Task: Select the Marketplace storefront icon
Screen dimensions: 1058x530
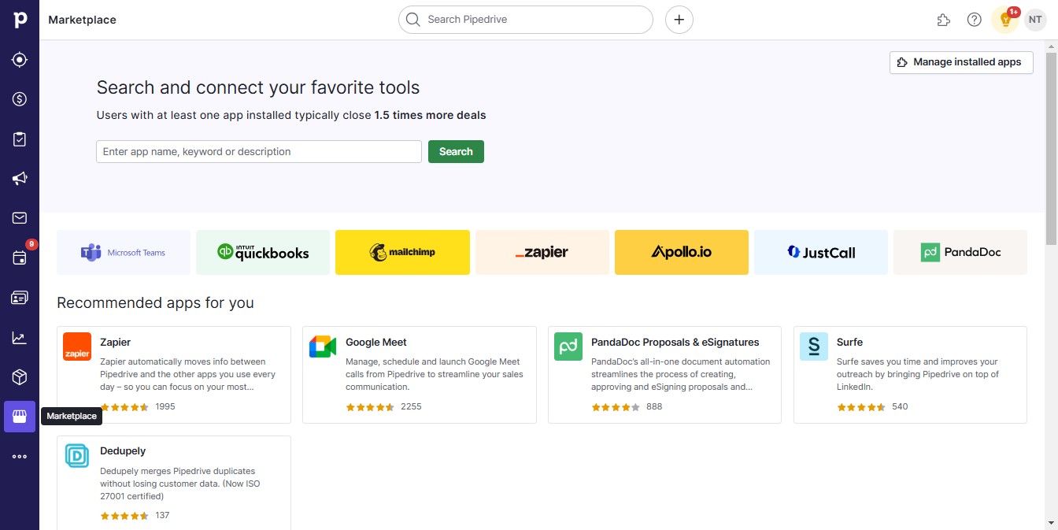Action: coord(20,417)
